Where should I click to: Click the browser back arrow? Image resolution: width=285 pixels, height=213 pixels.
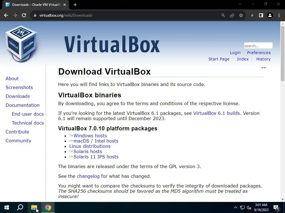point(6,16)
